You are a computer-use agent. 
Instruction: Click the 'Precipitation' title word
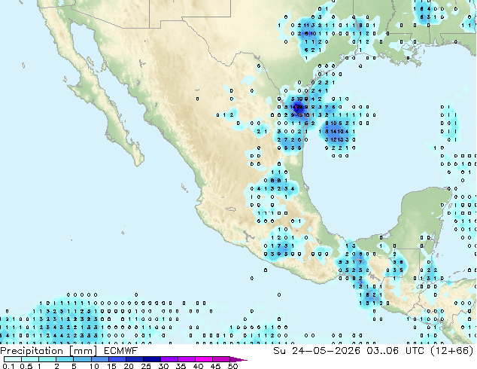(32, 351)
